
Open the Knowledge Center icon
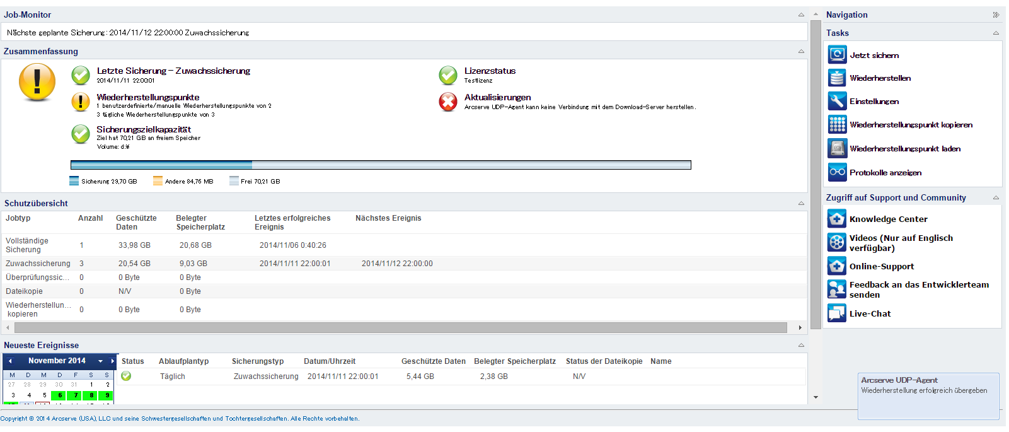coord(837,219)
